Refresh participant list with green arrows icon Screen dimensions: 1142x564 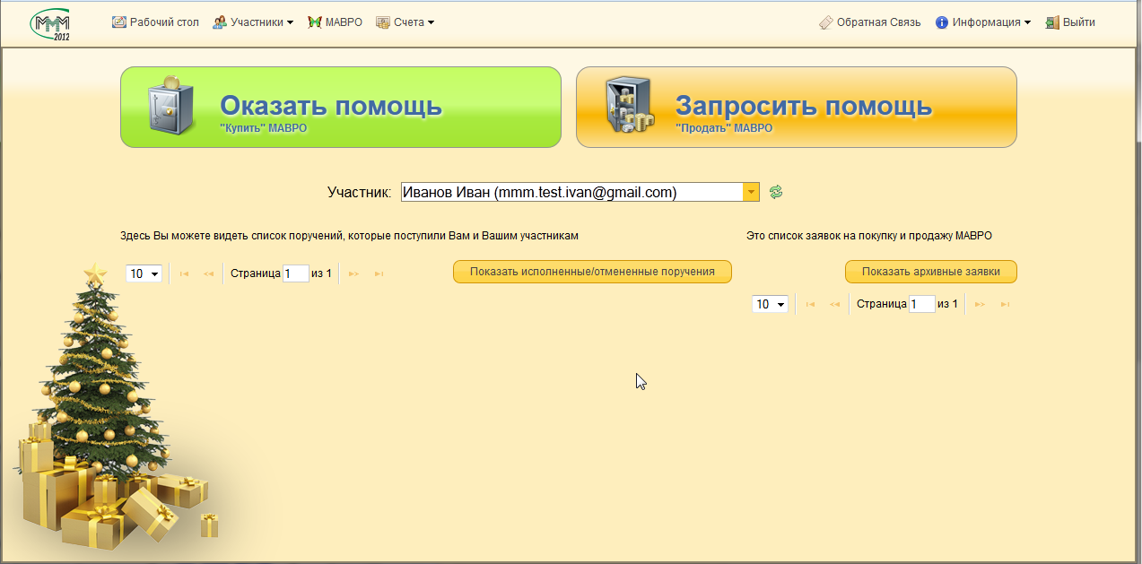click(777, 192)
